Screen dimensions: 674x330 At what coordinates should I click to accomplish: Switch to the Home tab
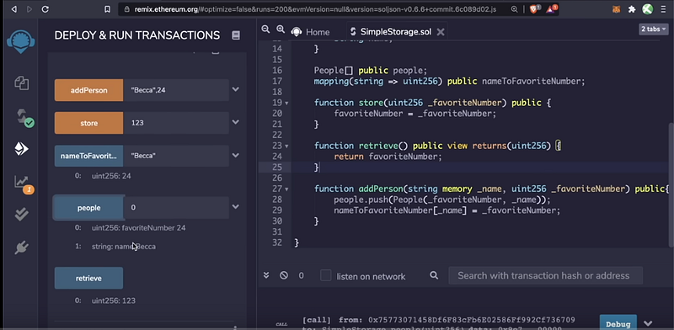[x=310, y=32]
